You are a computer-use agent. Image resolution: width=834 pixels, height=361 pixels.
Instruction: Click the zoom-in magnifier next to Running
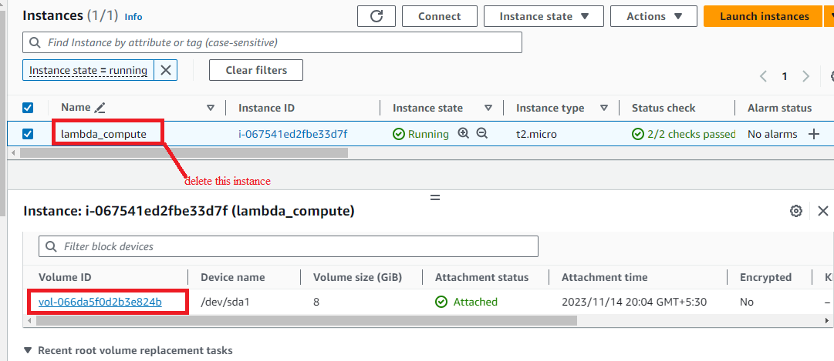click(x=463, y=134)
